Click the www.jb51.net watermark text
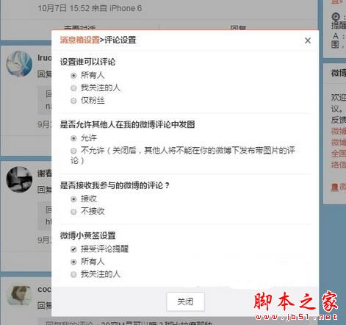 click(x=296, y=317)
